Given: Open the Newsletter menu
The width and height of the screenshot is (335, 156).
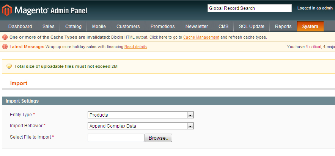Looking at the screenshot, I should tap(197, 27).
